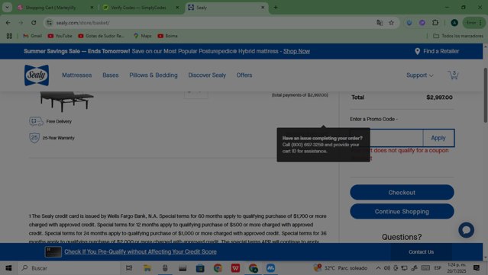The width and height of the screenshot is (488, 275).
Task: Click the Sealy logo
Action: pos(37,75)
